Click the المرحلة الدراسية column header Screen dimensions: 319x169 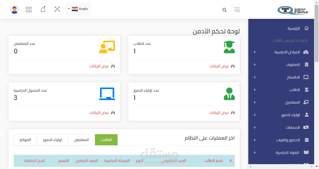point(117,161)
